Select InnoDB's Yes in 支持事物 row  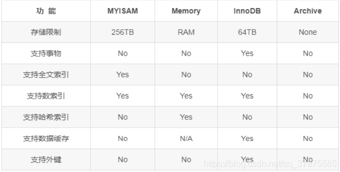[x=247, y=53]
